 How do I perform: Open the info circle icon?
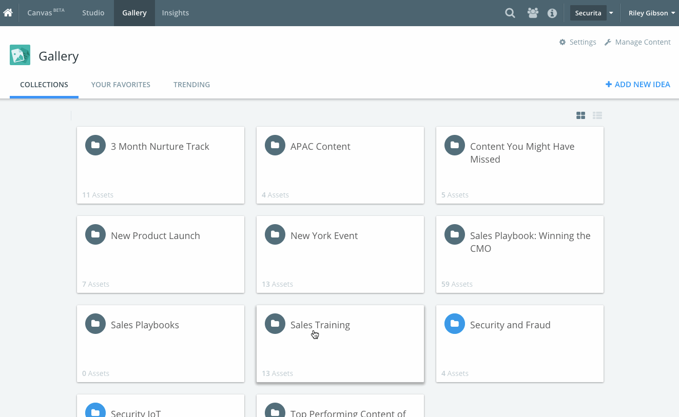click(x=552, y=13)
